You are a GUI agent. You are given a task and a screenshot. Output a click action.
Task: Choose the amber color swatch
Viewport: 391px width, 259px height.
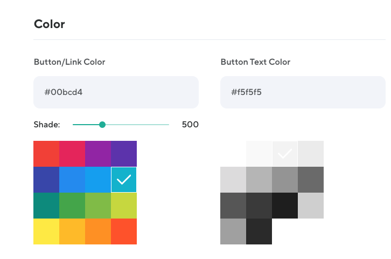(72, 231)
